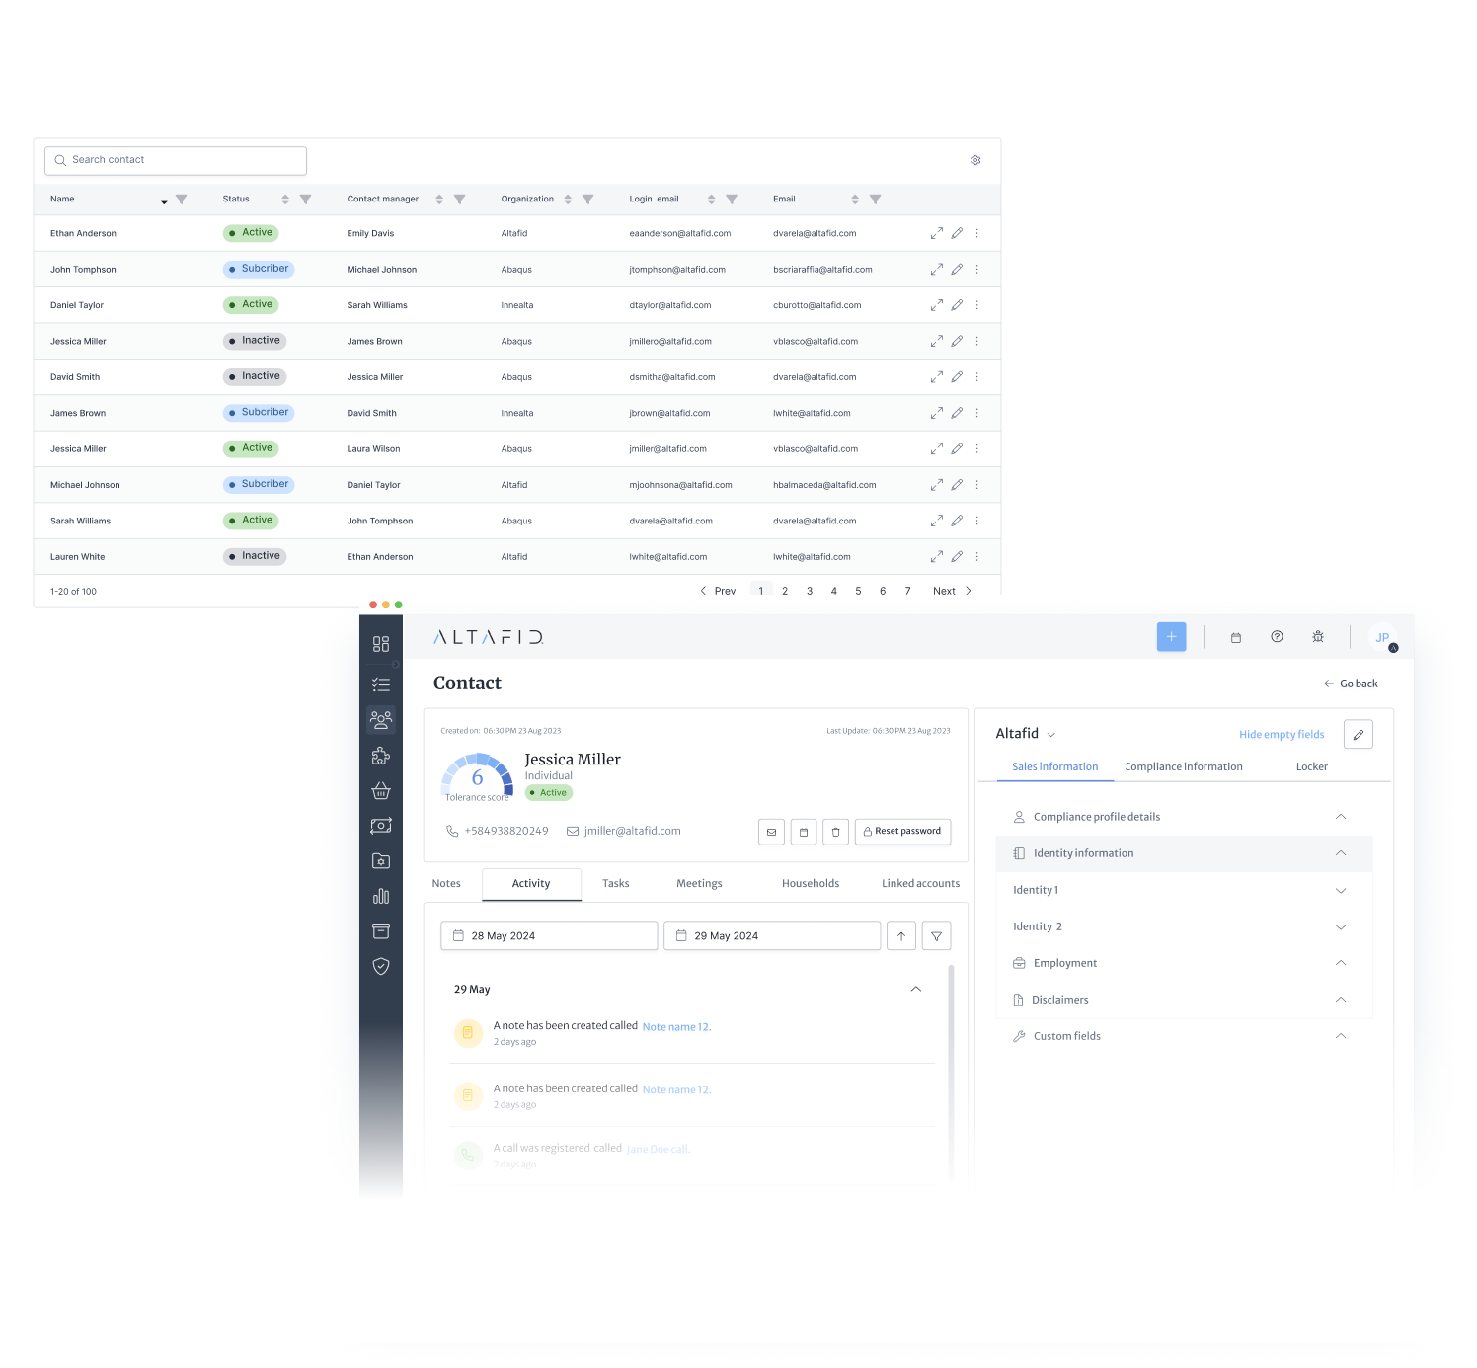Toggle activity sort order arrow
The image size is (1477, 1368).
pyautogui.click(x=901, y=936)
